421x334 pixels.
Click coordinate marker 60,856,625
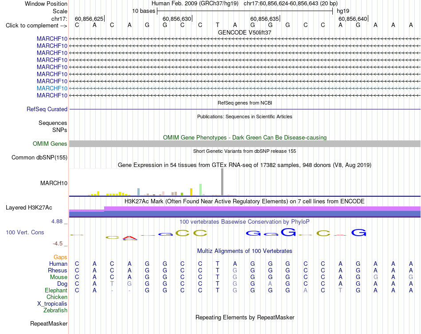pos(89,19)
